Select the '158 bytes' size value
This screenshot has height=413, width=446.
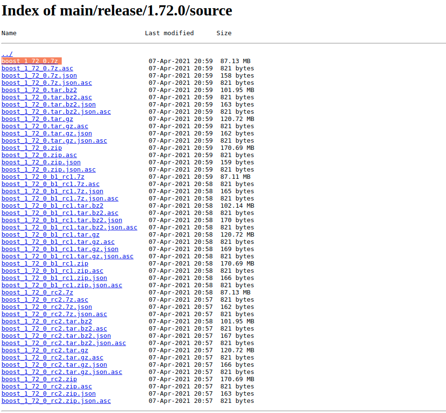coord(237,76)
